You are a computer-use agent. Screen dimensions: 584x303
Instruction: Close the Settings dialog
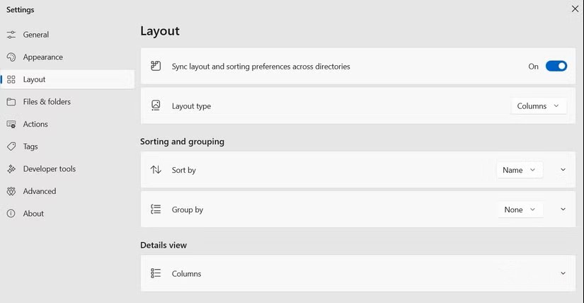[x=575, y=8]
